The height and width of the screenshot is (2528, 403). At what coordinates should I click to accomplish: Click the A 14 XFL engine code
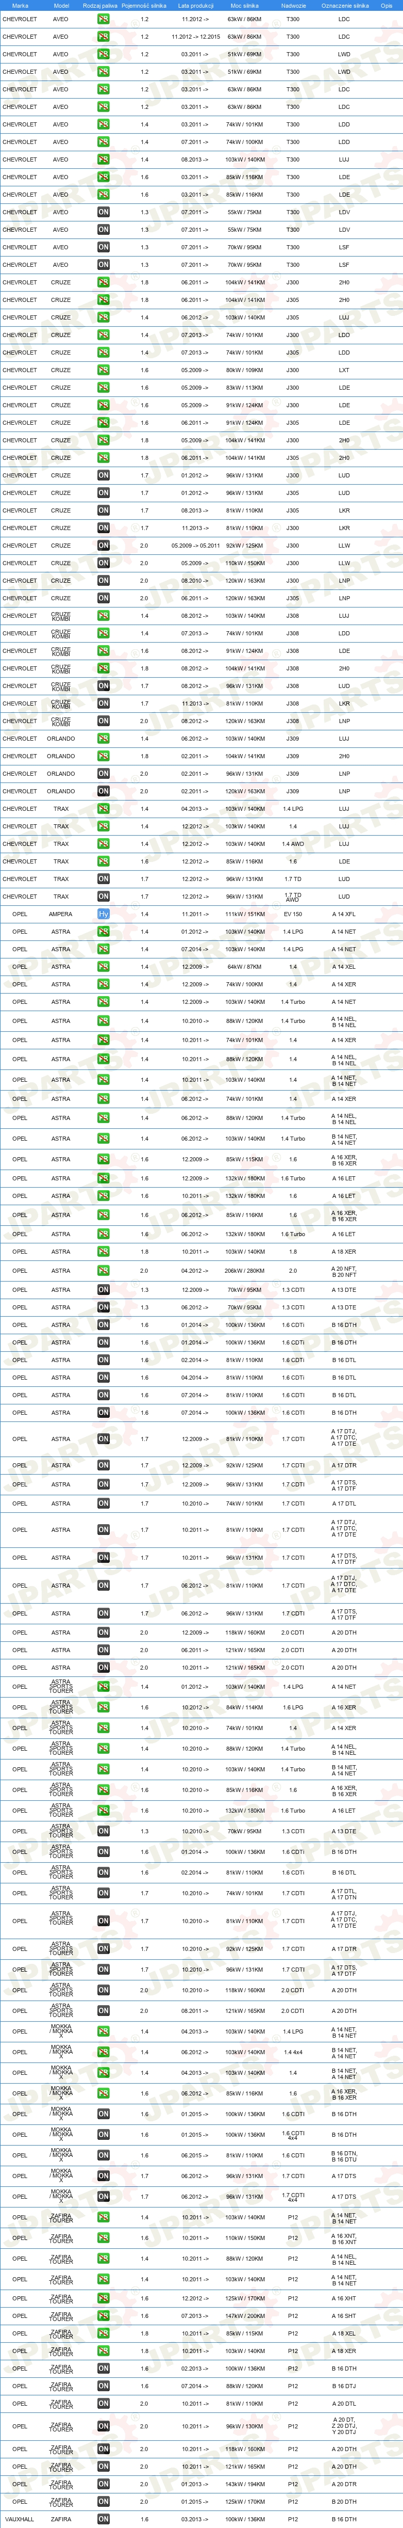344,914
